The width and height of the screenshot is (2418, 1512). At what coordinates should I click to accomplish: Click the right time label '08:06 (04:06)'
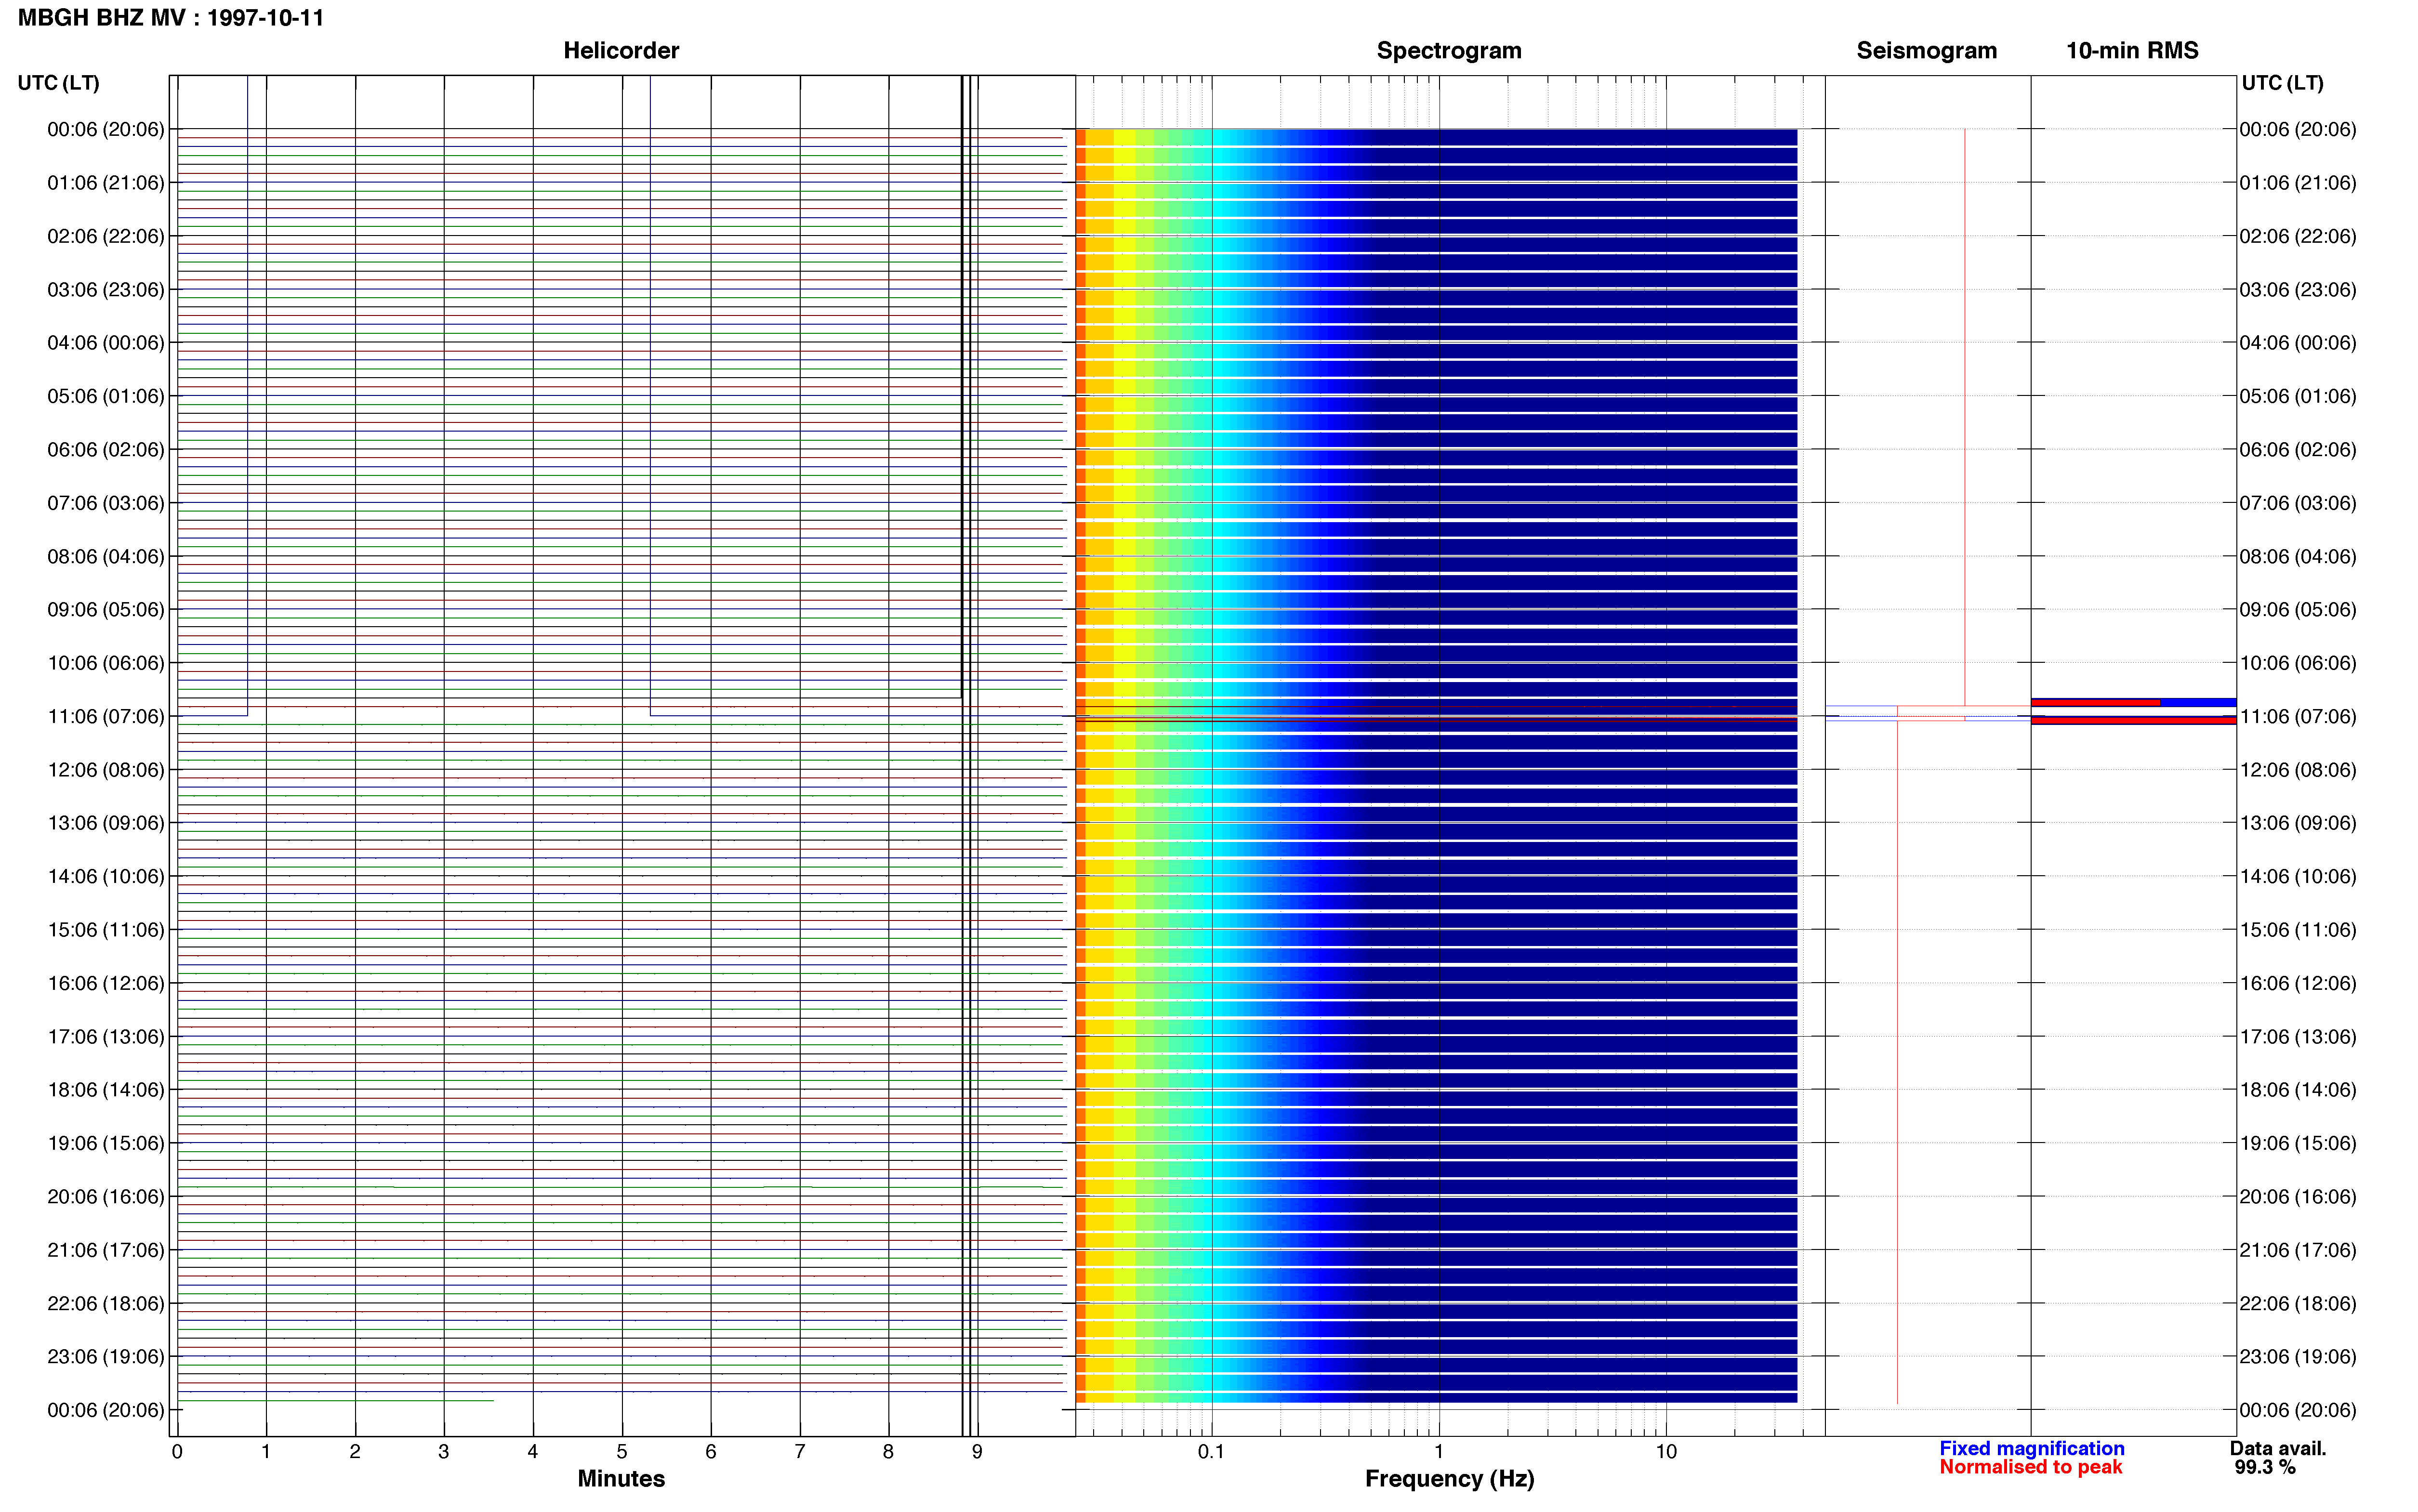tap(2298, 556)
